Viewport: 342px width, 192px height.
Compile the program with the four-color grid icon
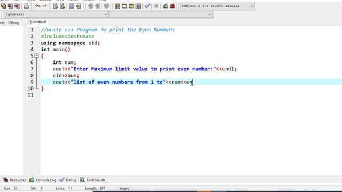point(118,6)
